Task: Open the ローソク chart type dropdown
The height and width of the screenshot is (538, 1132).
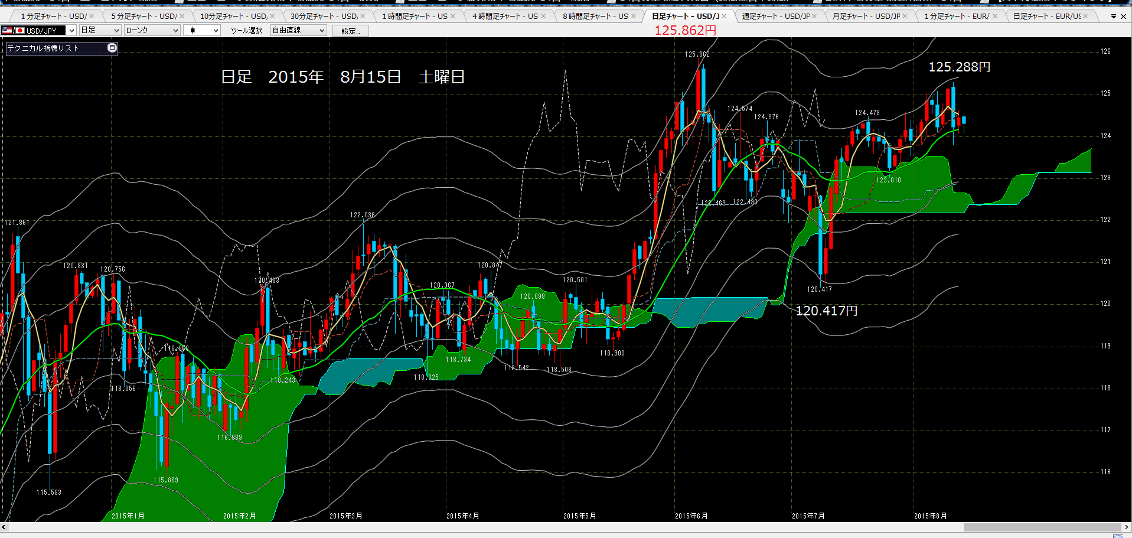Action: pos(152,30)
